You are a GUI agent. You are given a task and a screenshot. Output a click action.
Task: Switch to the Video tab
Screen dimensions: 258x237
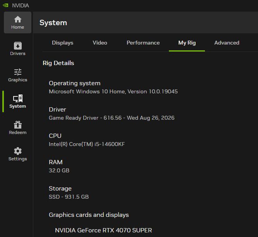[100, 43]
